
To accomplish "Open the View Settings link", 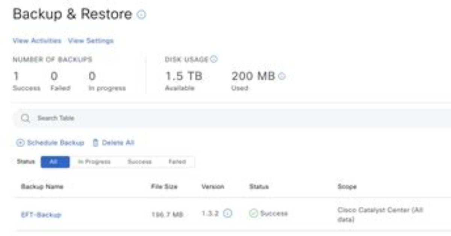I will point(91,41).
